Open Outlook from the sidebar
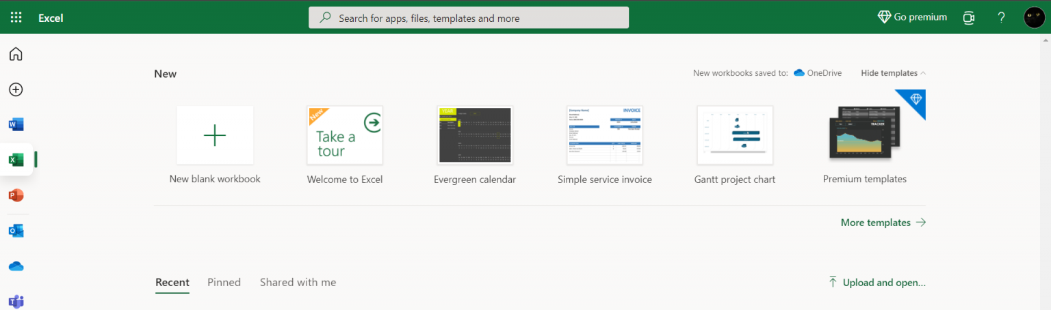Image resolution: width=1051 pixels, height=310 pixels. 16,231
